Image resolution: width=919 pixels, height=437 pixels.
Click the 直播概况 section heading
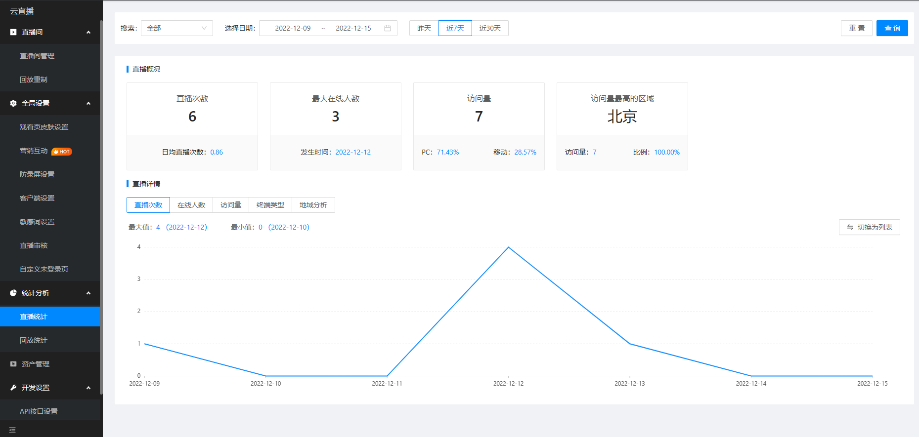(x=146, y=69)
